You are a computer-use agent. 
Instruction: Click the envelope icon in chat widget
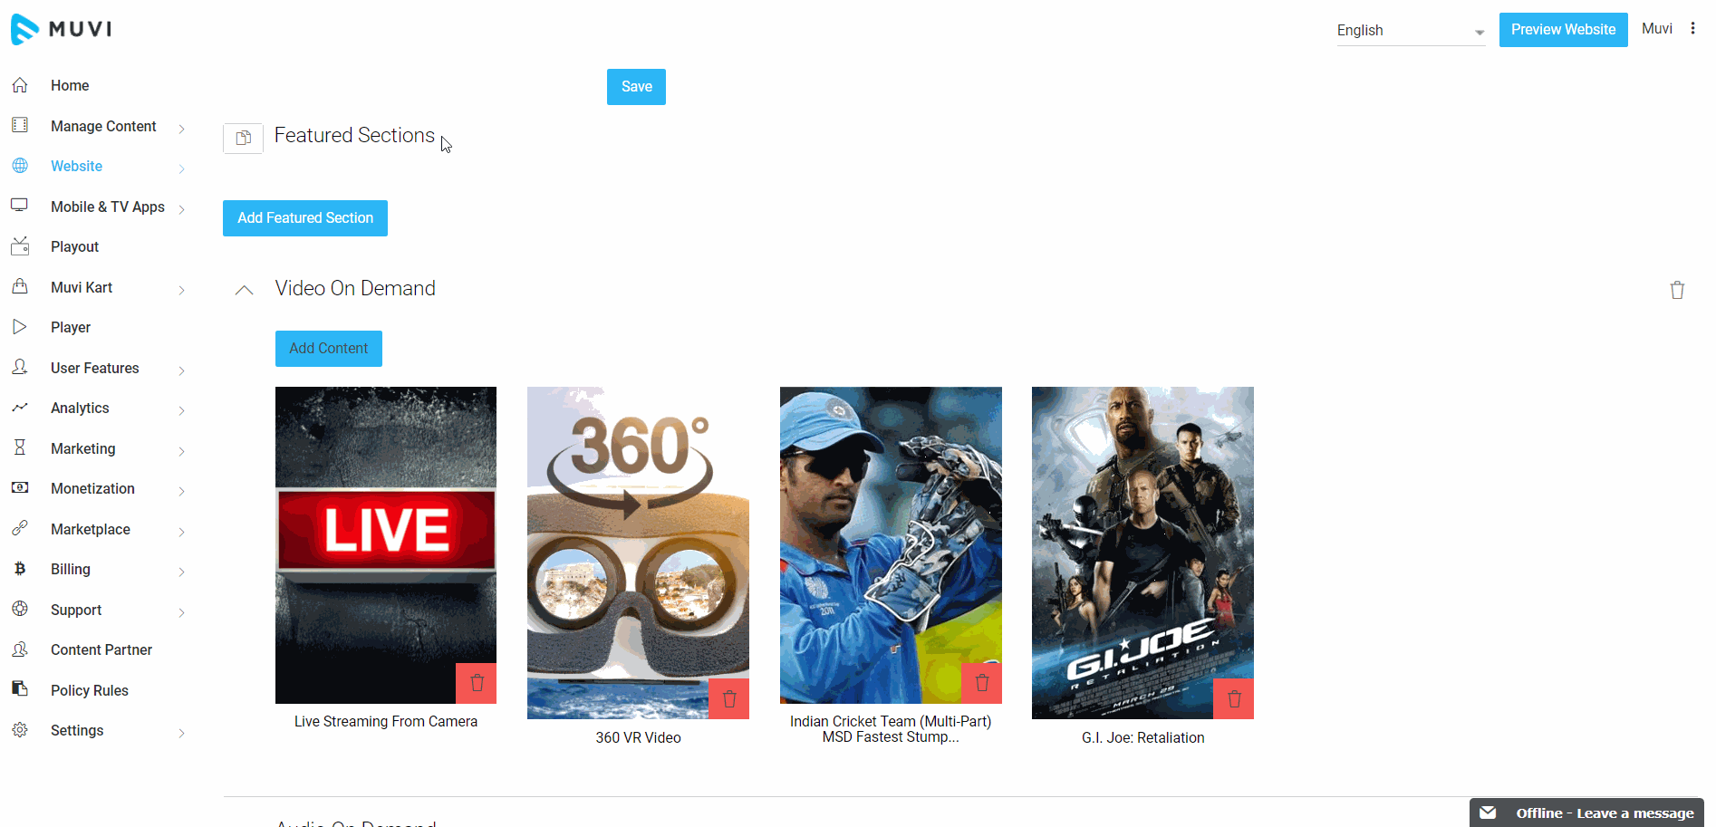click(1488, 813)
